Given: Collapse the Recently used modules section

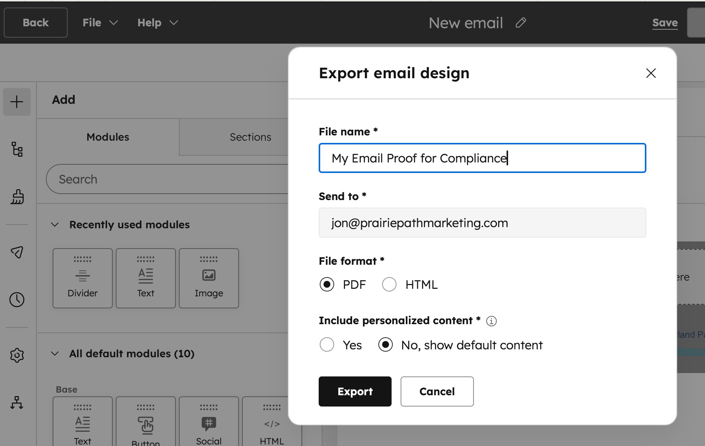Looking at the screenshot, I should click(55, 225).
